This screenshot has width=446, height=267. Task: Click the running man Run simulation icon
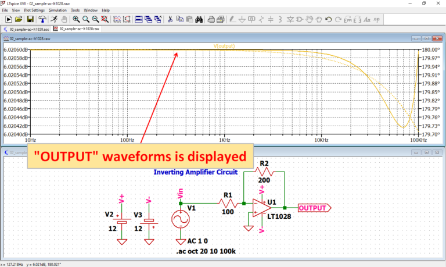[54, 19]
